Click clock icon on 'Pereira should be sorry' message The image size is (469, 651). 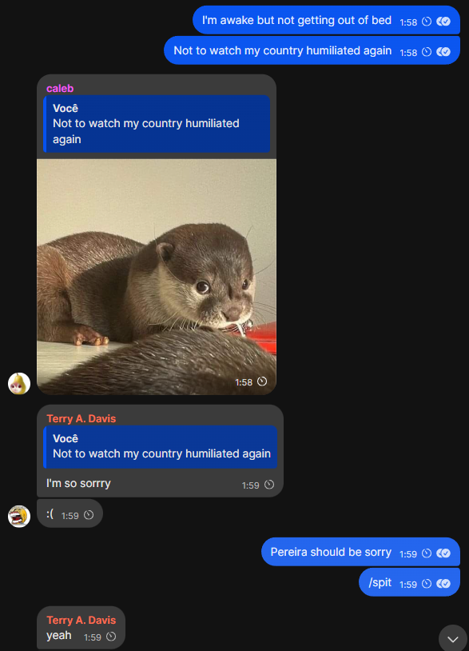point(427,553)
